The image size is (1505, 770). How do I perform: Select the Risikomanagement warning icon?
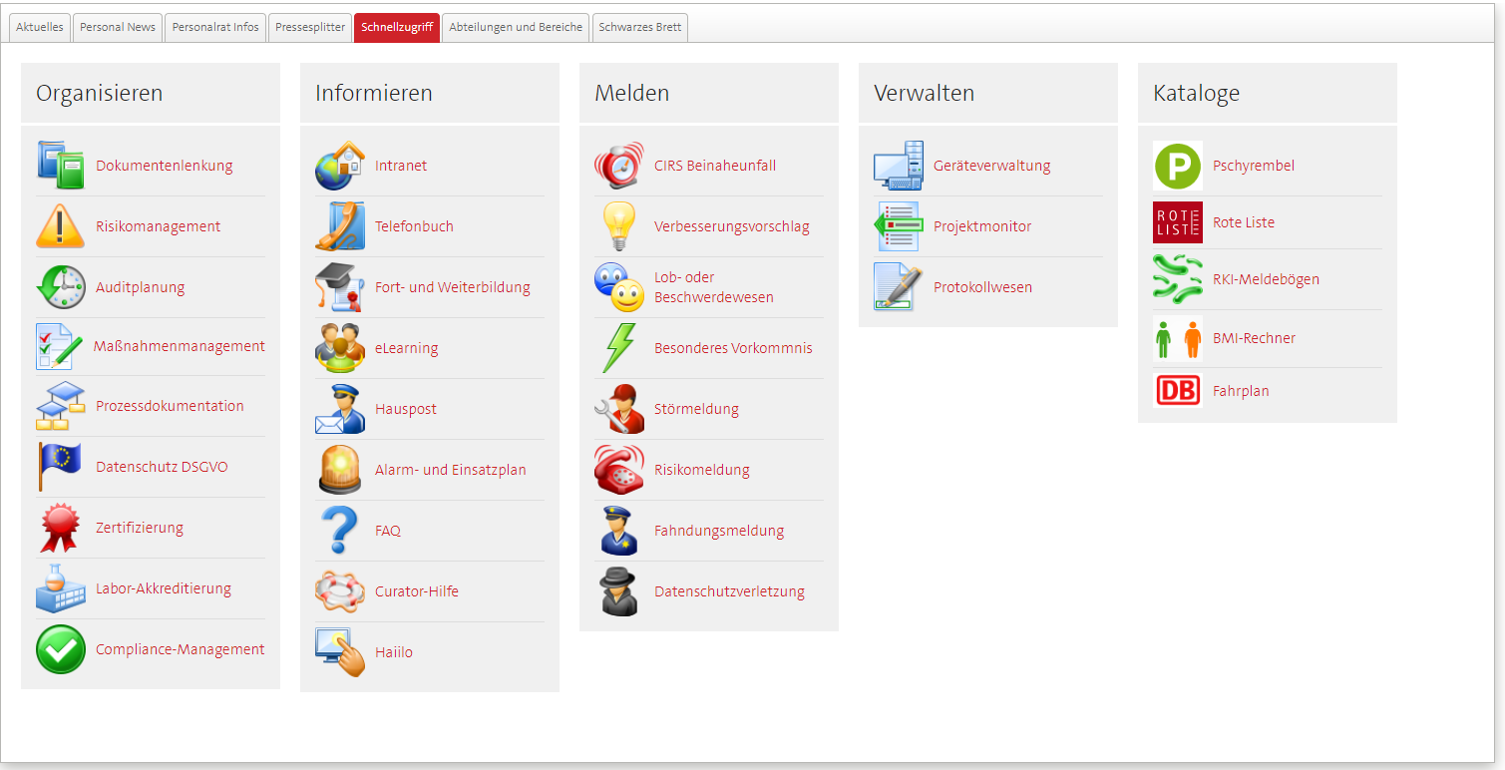tap(61, 226)
